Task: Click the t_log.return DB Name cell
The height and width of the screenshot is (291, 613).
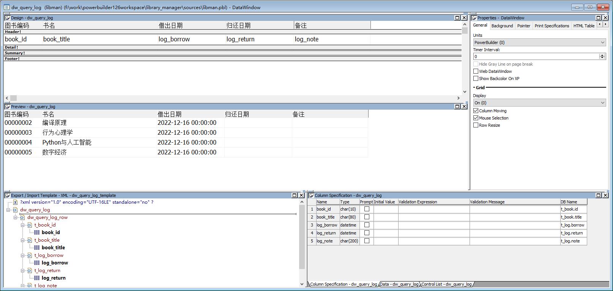Action: (574, 233)
